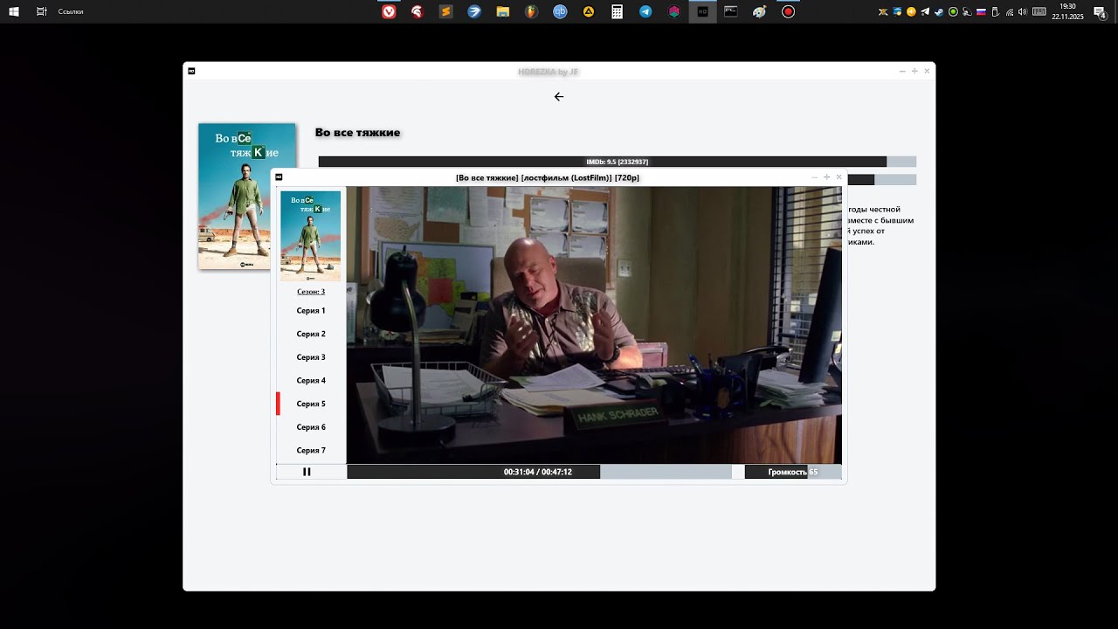Close the HDREZKA main window
Image resolution: width=1118 pixels, height=629 pixels.
[x=927, y=71]
